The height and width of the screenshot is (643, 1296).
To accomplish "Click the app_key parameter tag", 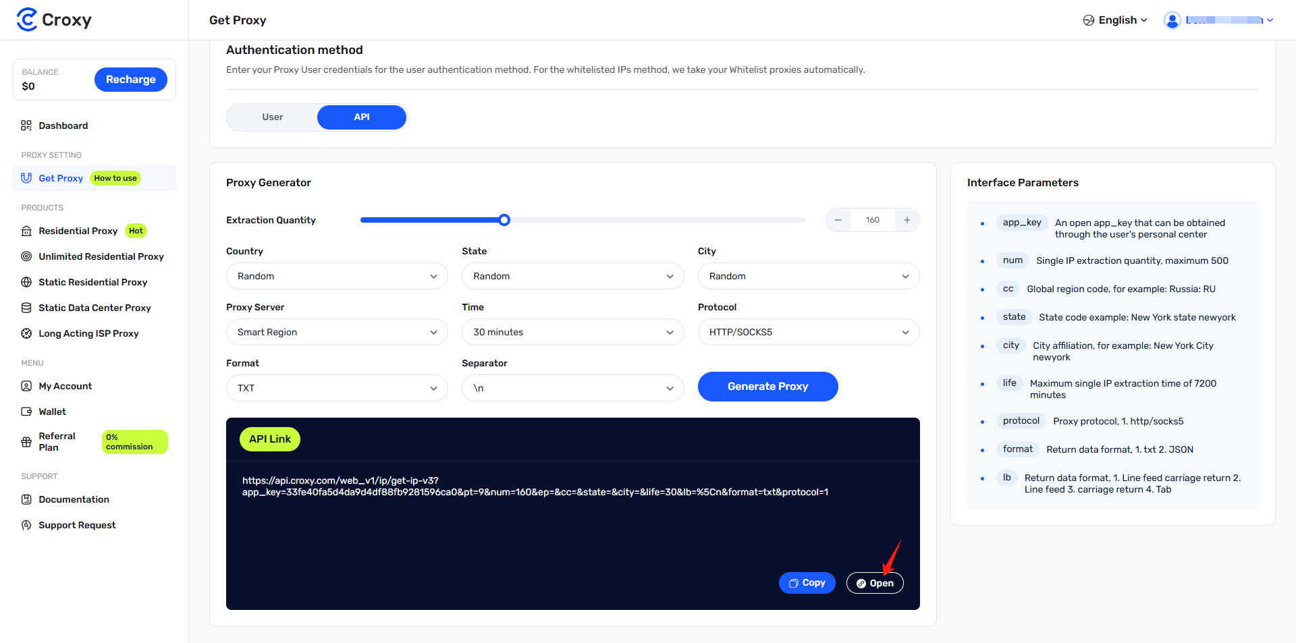I will (1022, 223).
